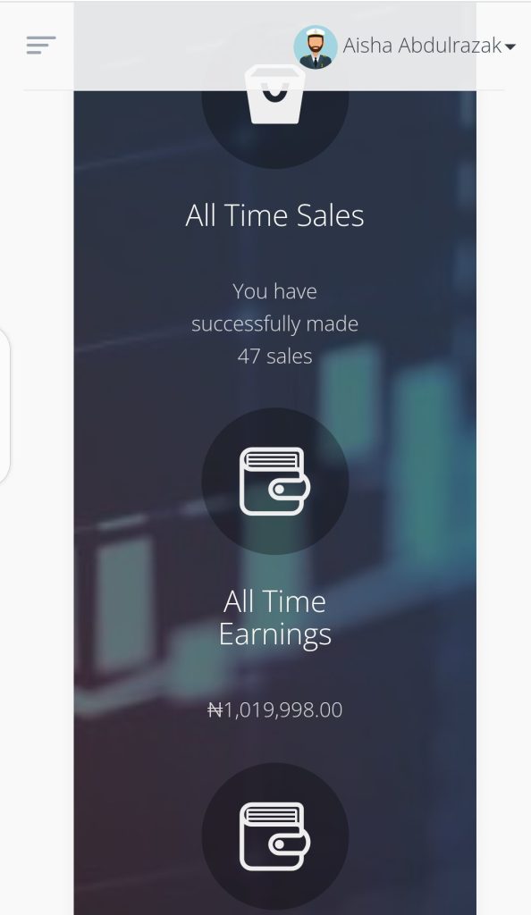The width and height of the screenshot is (531, 915).
Task: Click the 'You have' text line
Action: [x=274, y=290]
